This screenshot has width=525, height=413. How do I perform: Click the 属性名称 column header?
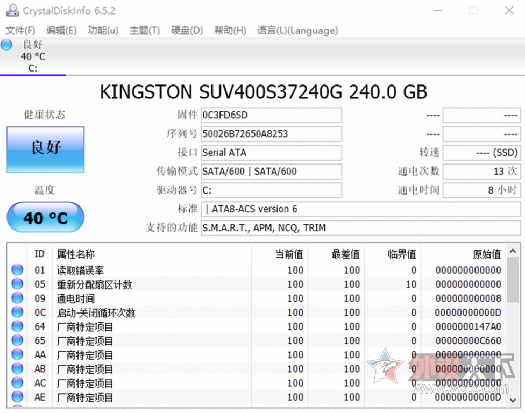152,254
